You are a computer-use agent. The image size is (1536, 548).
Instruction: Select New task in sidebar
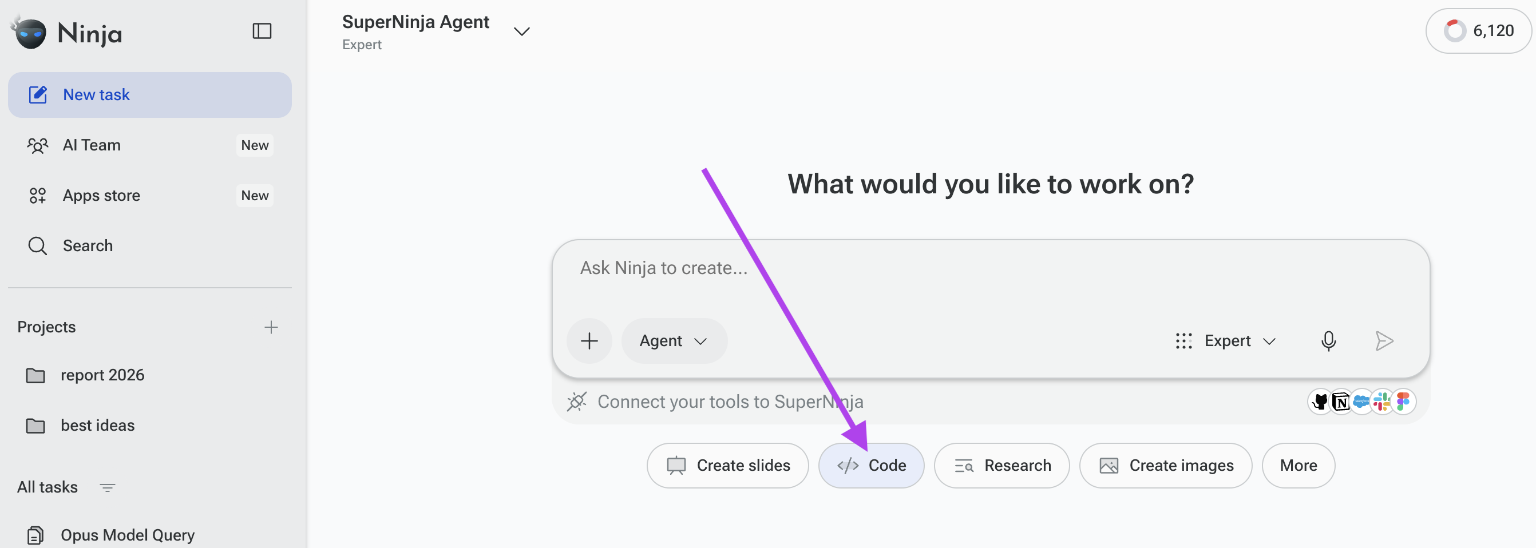coord(150,95)
